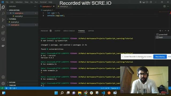Create a new terminal with plus icon
This screenshot has width=171, height=96.
[160, 31]
